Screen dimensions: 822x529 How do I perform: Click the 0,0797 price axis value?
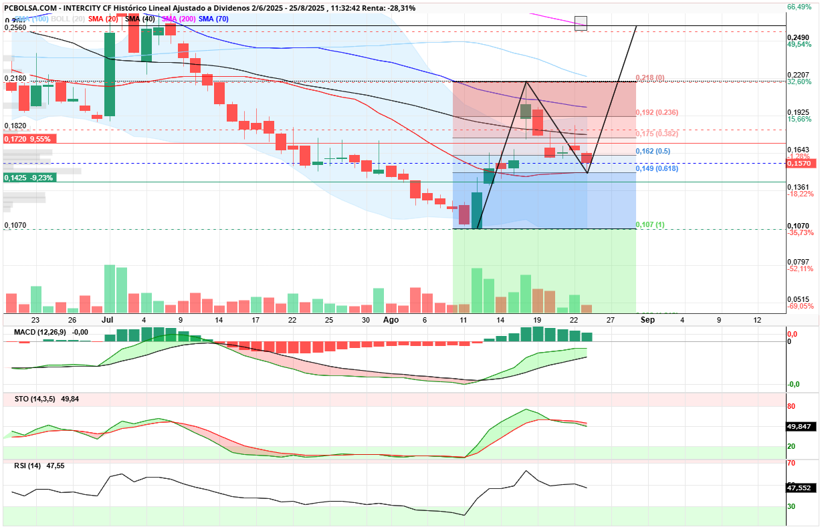[x=799, y=262]
